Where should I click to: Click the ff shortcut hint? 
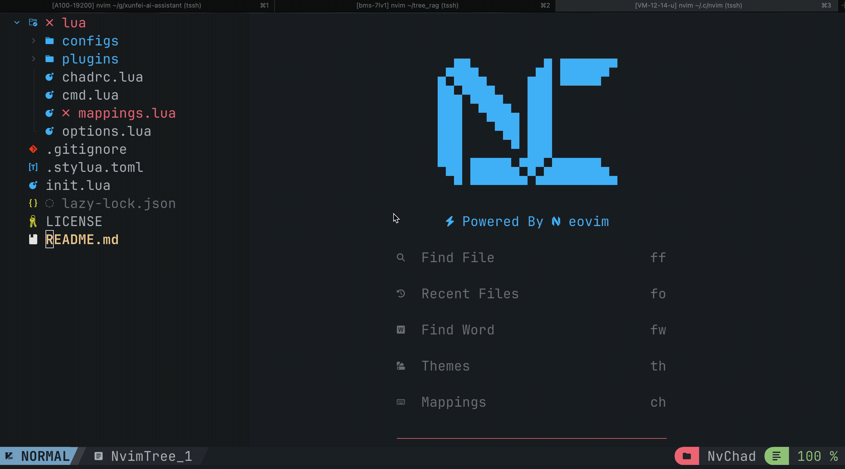coord(658,258)
